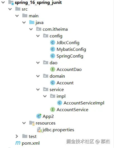114x148 pixels.
Task: Collapse the resources folder arrow
Action: 24,123
